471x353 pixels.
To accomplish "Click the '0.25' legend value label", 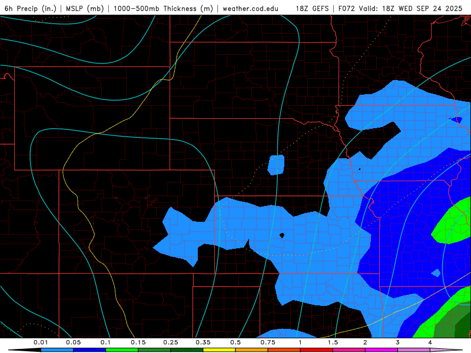I will 171,342.
